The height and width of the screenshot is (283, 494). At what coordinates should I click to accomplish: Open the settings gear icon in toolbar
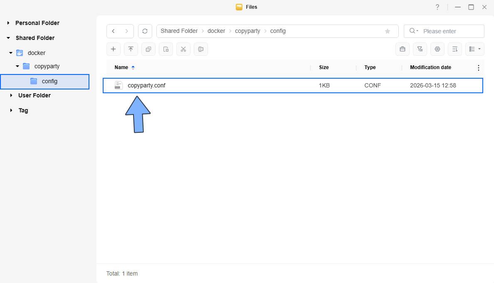(437, 49)
